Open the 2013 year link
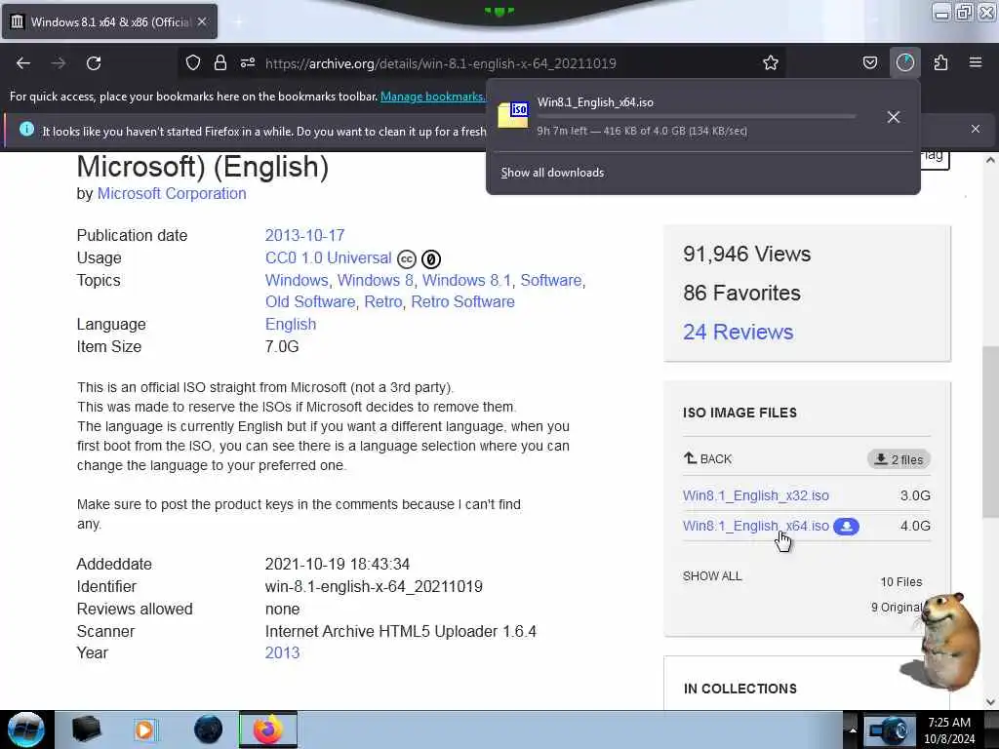Viewport: 999px width, 749px height. [x=282, y=652]
